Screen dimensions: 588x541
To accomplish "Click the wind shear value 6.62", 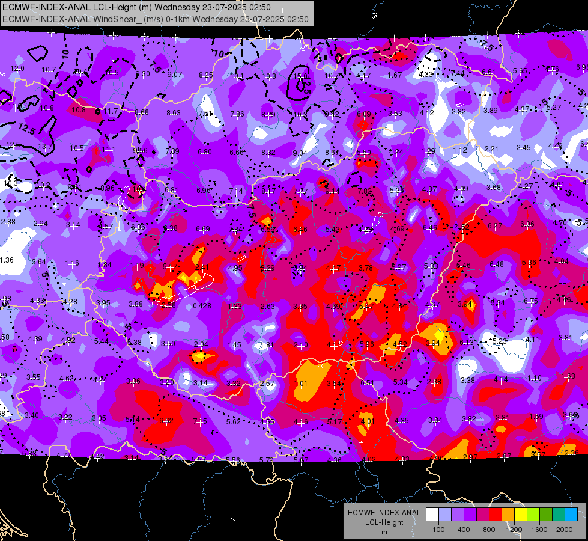I will click(x=166, y=421).
